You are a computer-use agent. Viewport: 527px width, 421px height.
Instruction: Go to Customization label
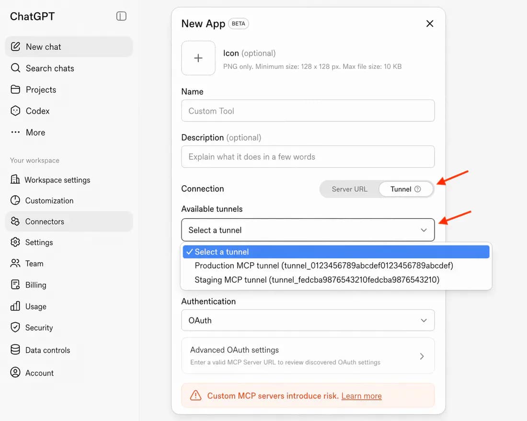point(49,200)
